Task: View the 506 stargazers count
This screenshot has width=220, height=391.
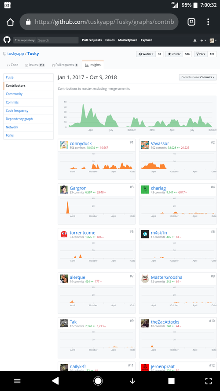Action: click(x=187, y=54)
